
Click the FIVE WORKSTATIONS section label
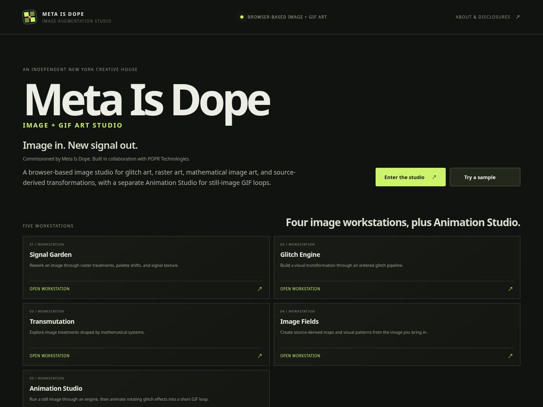[x=48, y=226]
